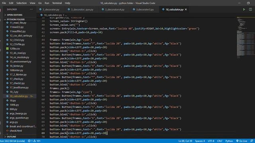Open 11_read_file.py in Explorer

tap(18, 23)
